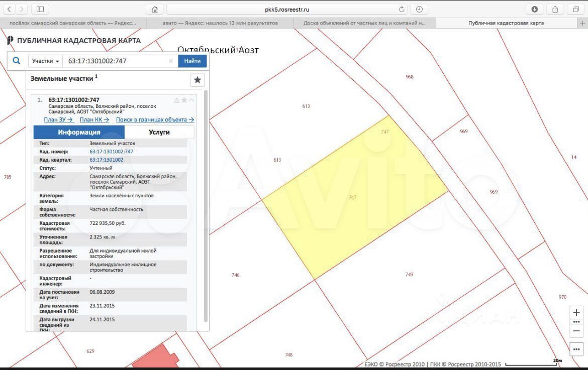588x370 pixels.
Task: Switch to посёлок самарский Яндекс tab
Action: click(x=73, y=23)
